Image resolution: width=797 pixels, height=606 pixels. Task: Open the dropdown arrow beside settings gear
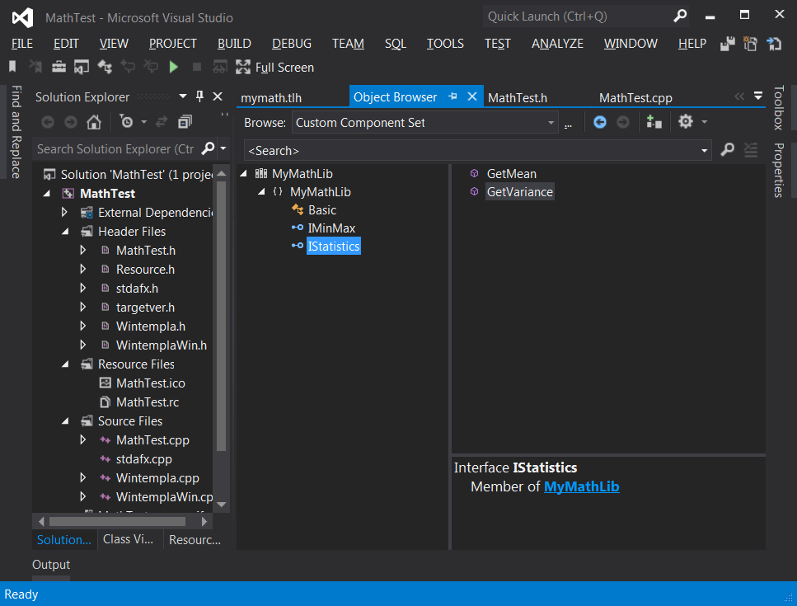point(705,122)
